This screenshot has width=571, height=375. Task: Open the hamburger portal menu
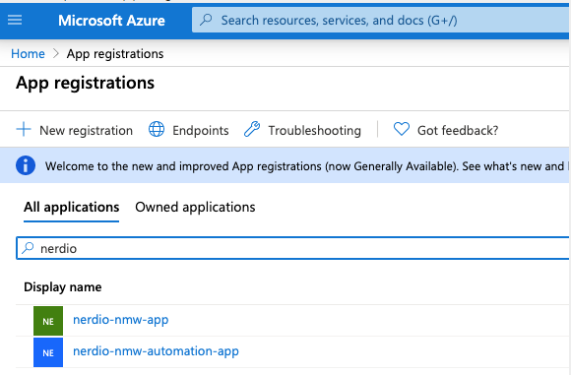tap(15, 20)
